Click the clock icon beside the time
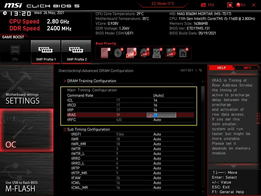Viewport: 261px width, 196px height. [5, 13]
